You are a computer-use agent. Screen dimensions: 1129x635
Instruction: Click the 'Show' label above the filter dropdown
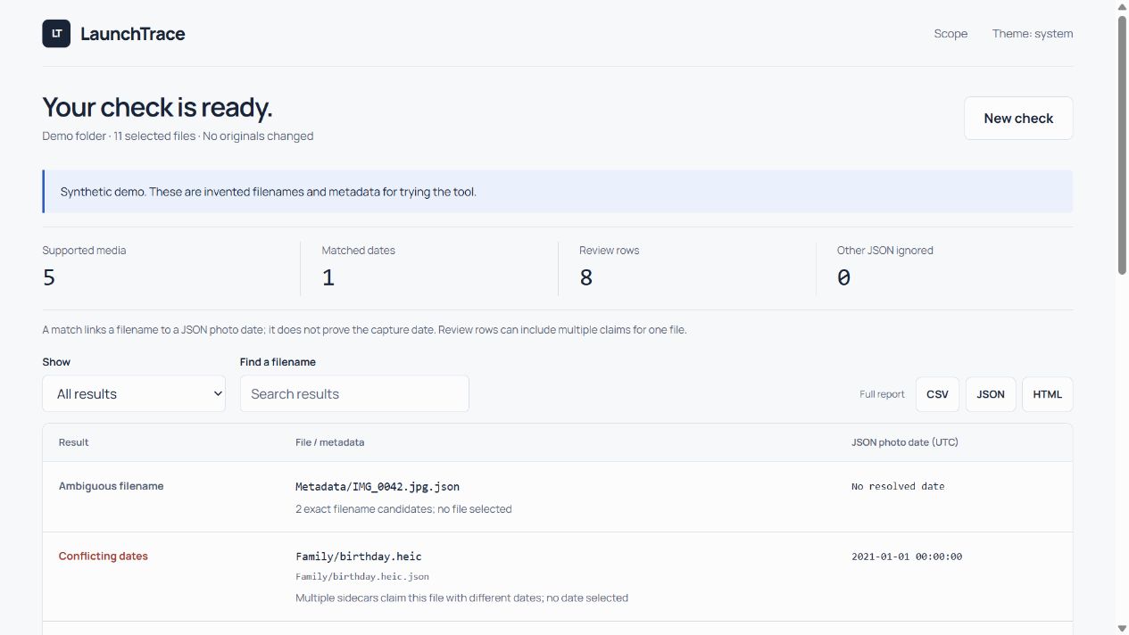[x=56, y=362]
